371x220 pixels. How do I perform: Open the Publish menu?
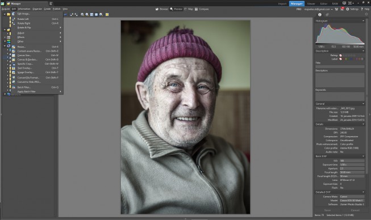click(x=57, y=9)
